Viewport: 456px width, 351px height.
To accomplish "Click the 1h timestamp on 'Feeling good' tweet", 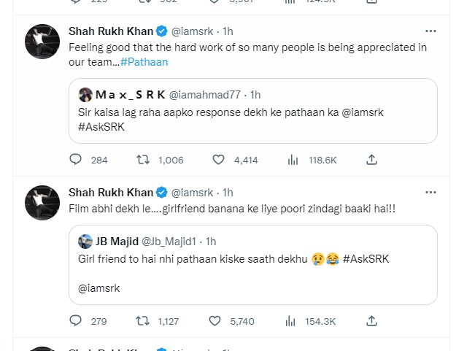I will point(228,31).
